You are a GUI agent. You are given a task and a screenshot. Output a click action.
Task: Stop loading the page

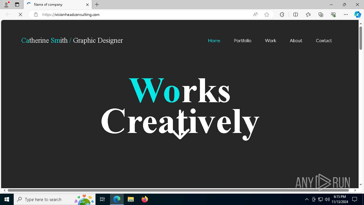pyautogui.click(x=20, y=15)
